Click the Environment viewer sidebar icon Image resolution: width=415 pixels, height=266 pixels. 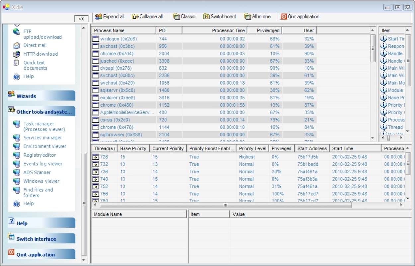pyautogui.click(x=17, y=147)
